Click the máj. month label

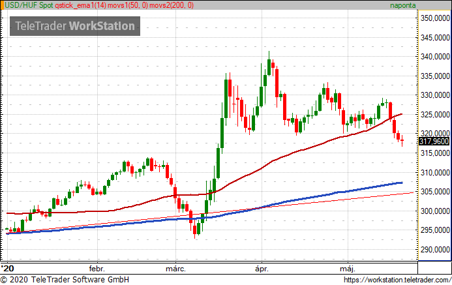click(x=348, y=269)
